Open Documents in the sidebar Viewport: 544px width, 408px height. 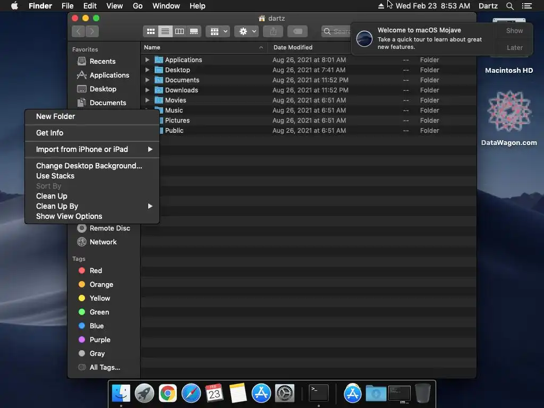point(101,103)
